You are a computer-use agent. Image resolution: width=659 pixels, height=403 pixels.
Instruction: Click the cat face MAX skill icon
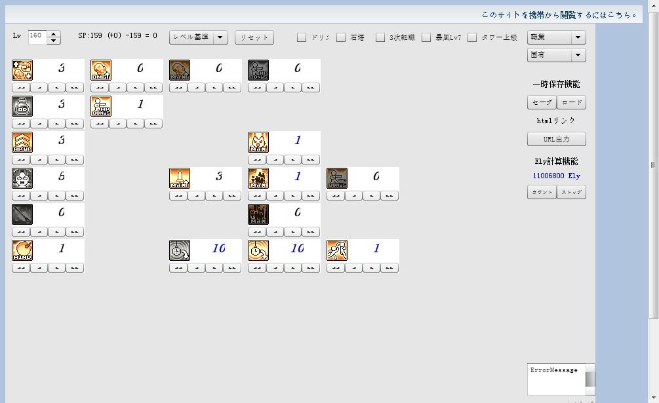click(x=258, y=142)
